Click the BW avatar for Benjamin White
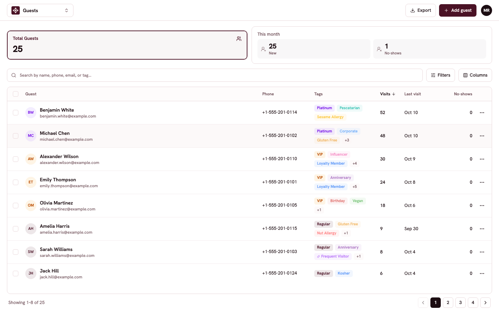The height and width of the screenshot is (312, 499). (31, 113)
